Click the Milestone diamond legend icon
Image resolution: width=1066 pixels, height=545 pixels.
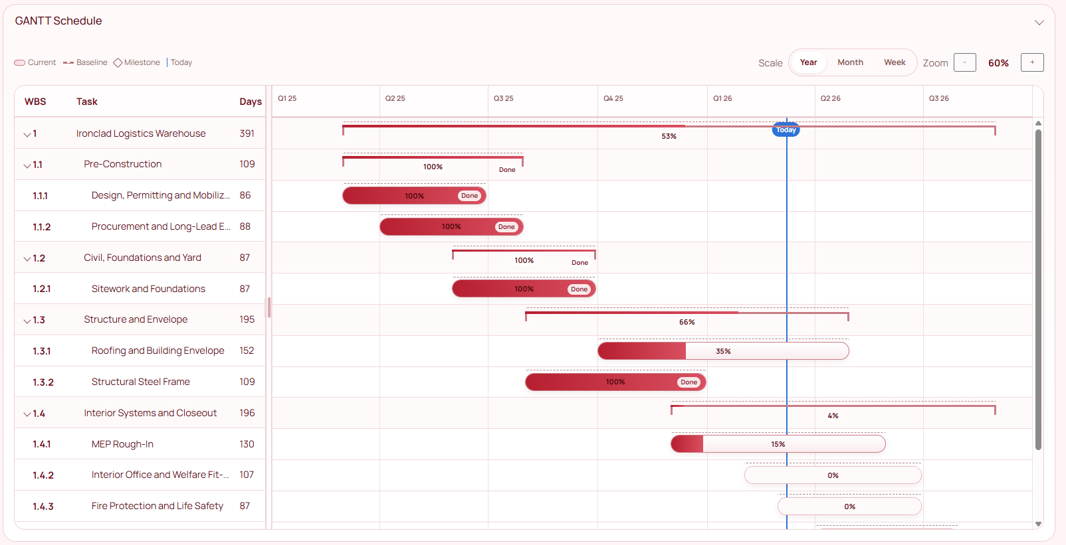coord(118,63)
